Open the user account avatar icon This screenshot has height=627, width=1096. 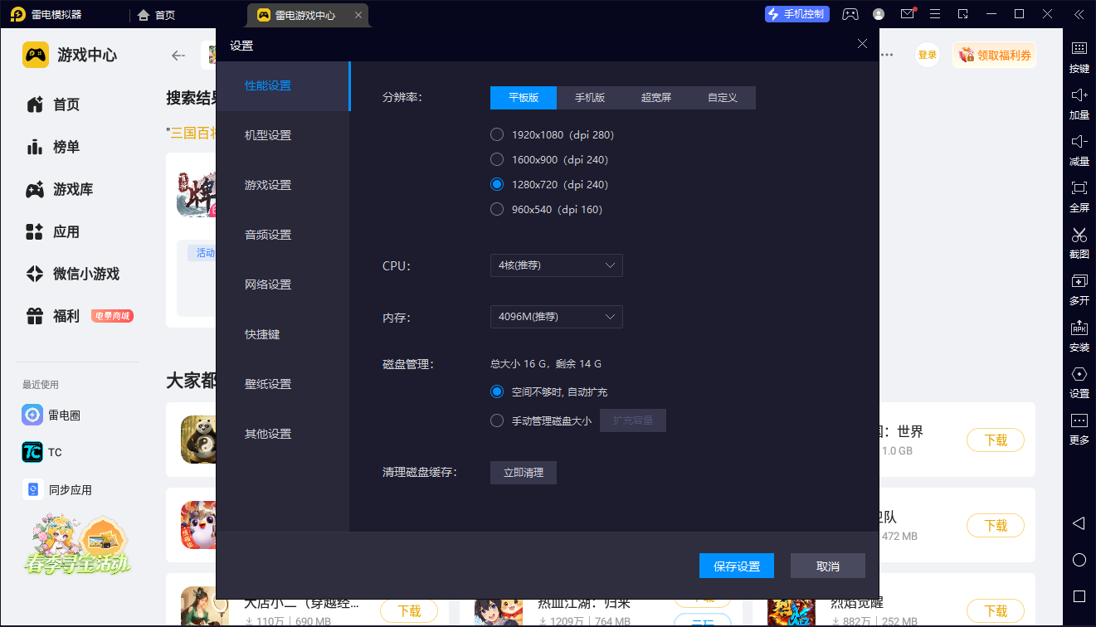click(x=879, y=14)
